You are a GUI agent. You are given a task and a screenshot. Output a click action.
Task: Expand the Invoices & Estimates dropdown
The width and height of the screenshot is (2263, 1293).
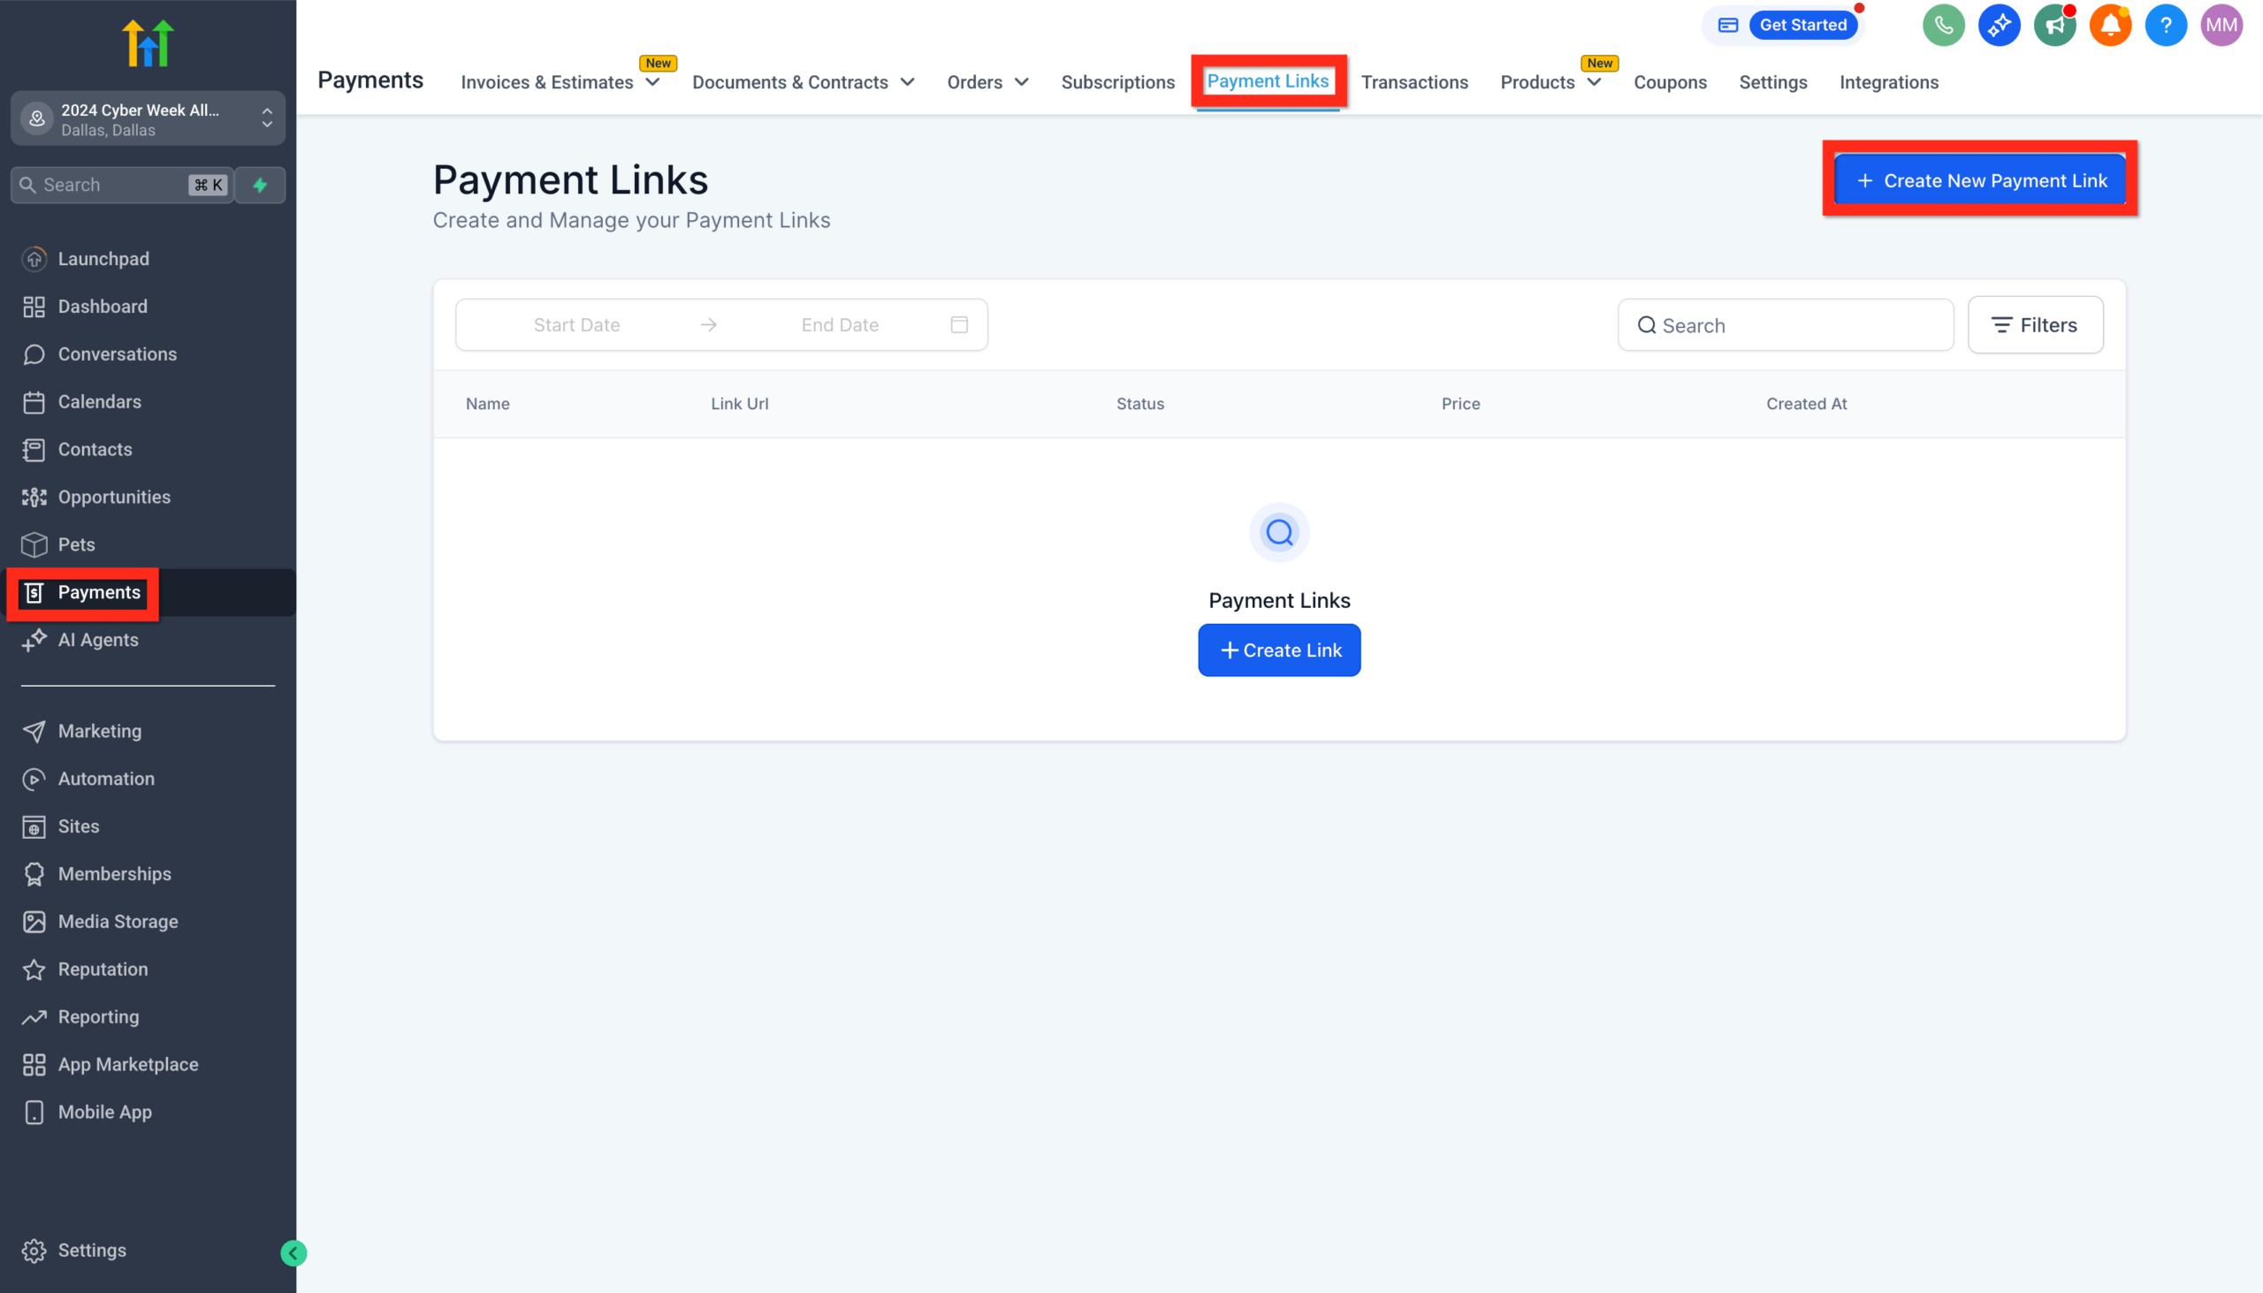click(x=653, y=81)
